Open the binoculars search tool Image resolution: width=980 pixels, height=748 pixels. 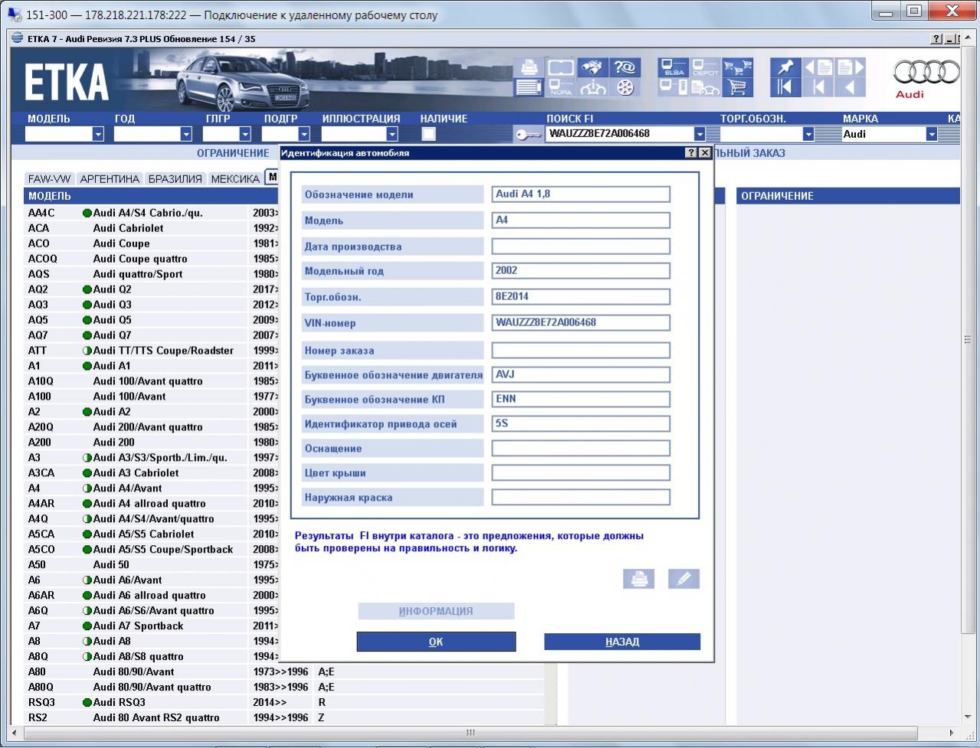tap(592, 67)
